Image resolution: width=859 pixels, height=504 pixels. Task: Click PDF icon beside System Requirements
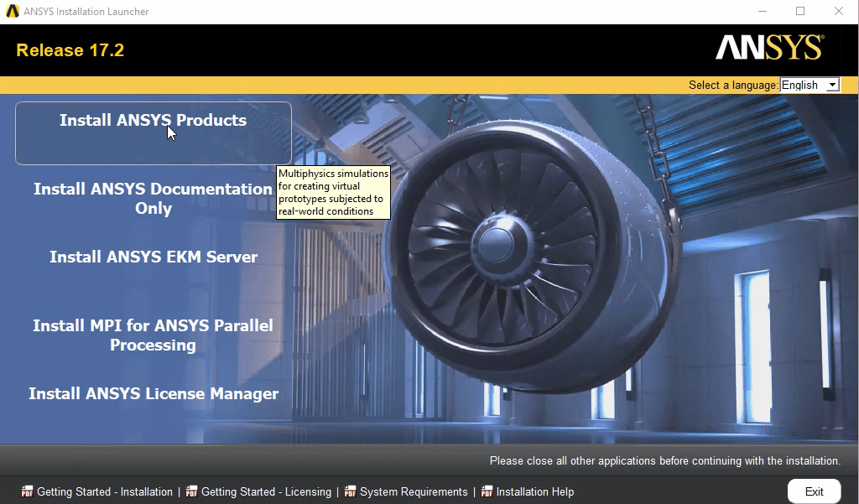pyautogui.click(x=350, y=491)
